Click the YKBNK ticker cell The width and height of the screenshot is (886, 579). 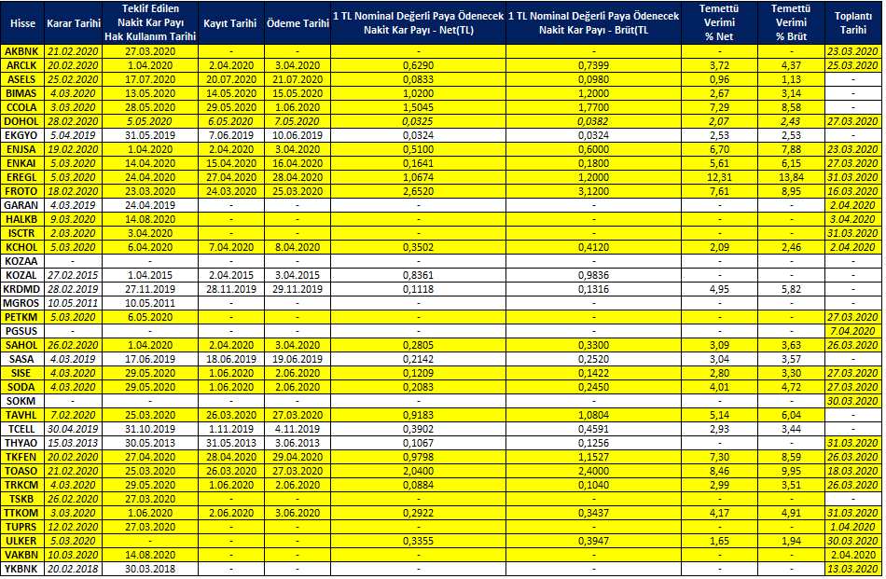coord(22,569)
